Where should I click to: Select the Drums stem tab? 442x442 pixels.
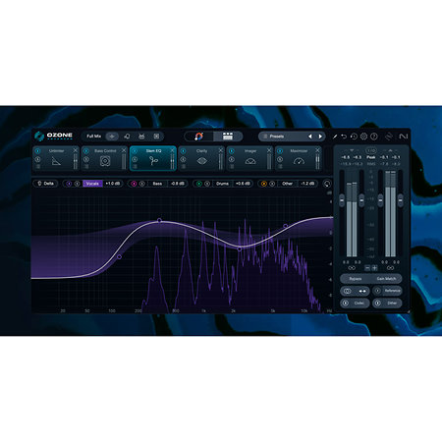[x=222, y=184]
